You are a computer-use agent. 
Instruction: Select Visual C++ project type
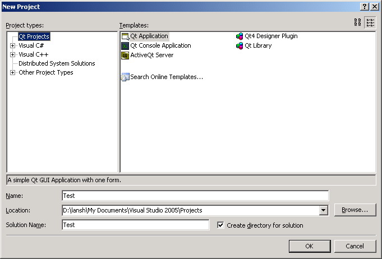point(34,54)
